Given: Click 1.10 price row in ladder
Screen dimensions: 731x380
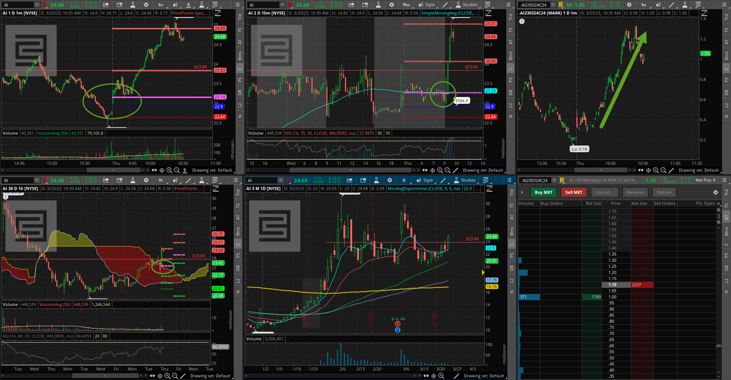Looking at the screenshot, I should 616,285.
